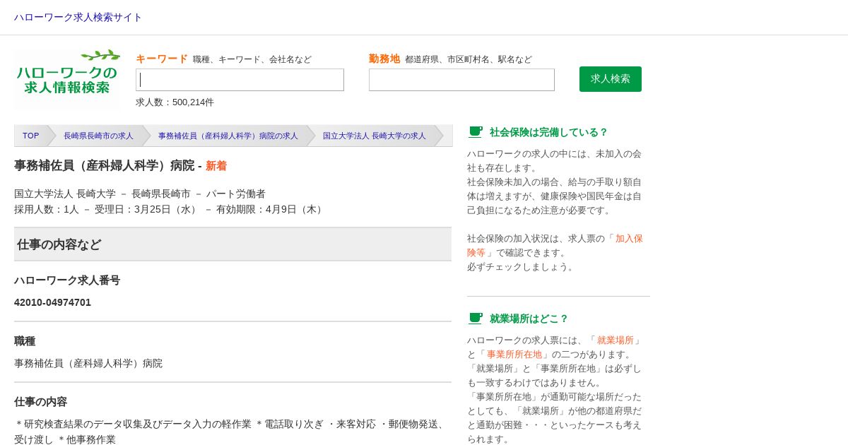Click the 就業場所はどこ？ heading

pyautogui.click(x=529, y=319)
